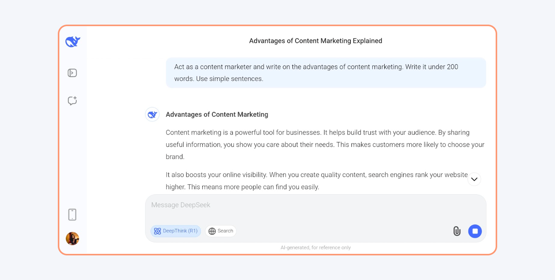Toggle DeepThink (R1) mode
The height and width of the screenshot is (280, 555).
[176, 231]
